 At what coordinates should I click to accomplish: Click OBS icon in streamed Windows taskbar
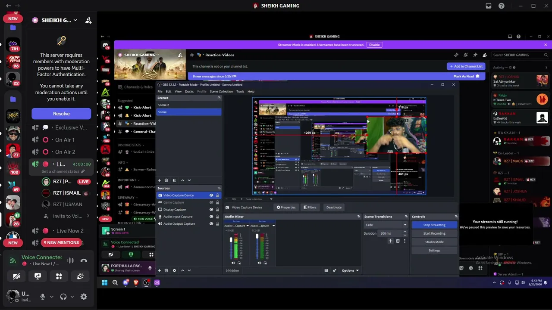click(147, 282)
